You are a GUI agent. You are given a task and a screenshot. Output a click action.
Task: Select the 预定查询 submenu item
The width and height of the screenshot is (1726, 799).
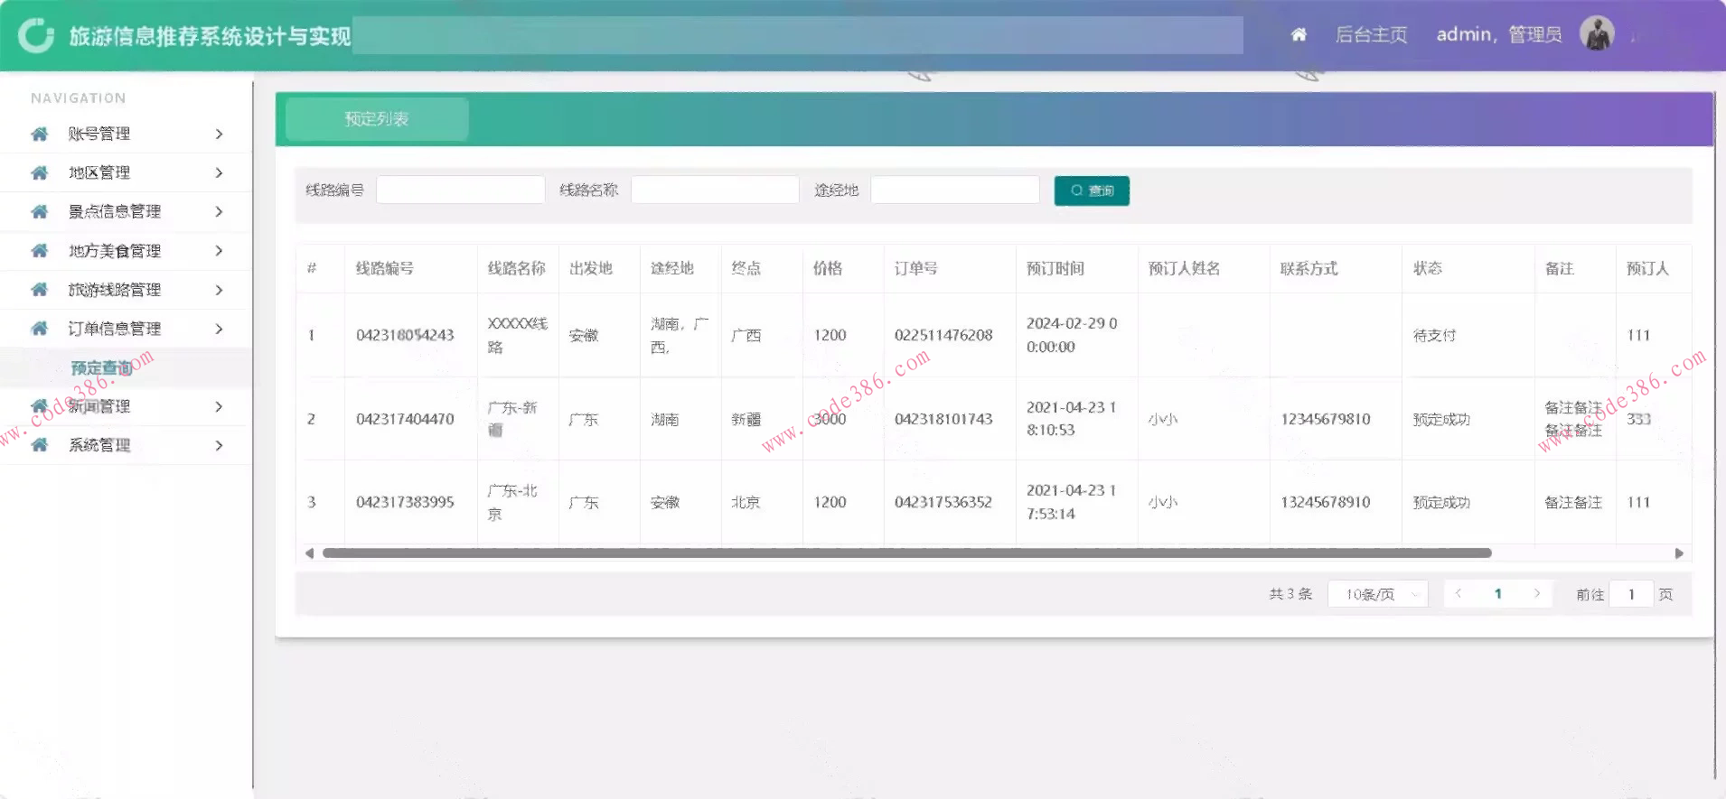101,367
